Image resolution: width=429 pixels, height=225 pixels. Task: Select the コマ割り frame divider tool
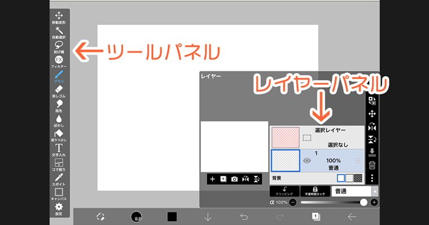coord(59,165)
